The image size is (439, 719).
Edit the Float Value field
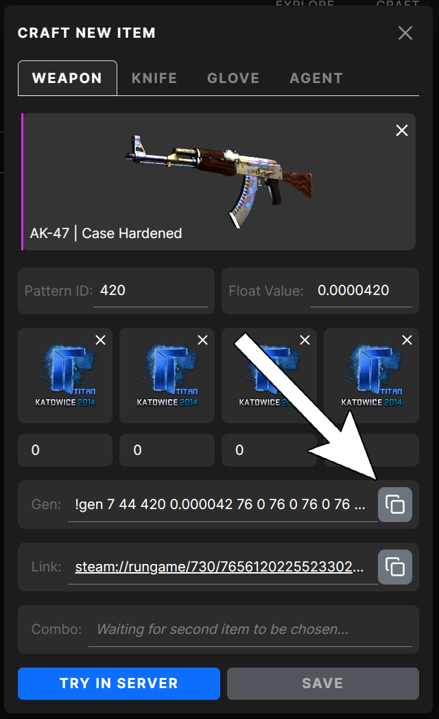pyautogui.click(x=361, y=291)
